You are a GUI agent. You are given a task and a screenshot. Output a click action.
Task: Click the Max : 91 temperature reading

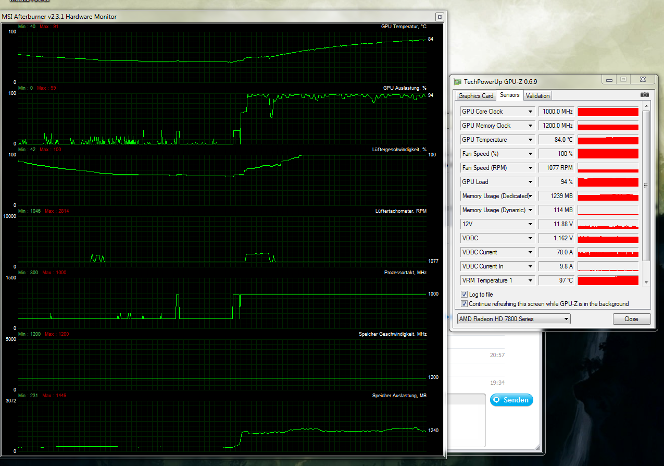click(x=49, y=27)
